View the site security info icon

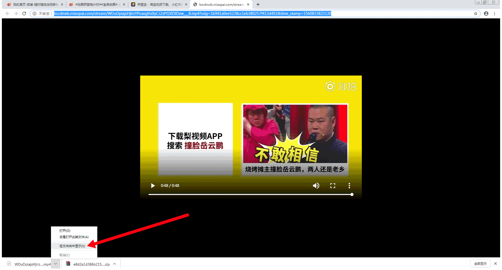34,14
